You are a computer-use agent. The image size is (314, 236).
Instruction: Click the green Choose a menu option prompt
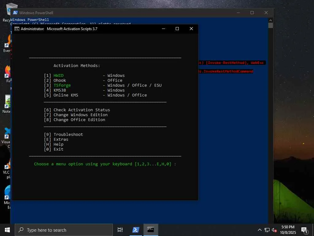105,164
